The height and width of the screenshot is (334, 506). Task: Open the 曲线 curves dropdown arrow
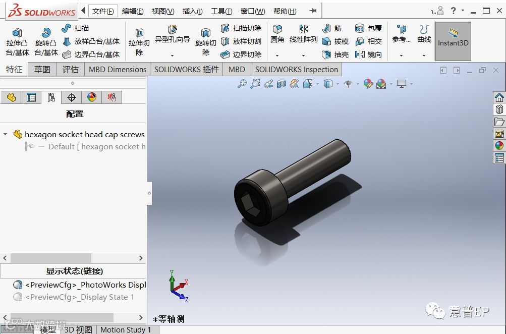tap(424, 55)
